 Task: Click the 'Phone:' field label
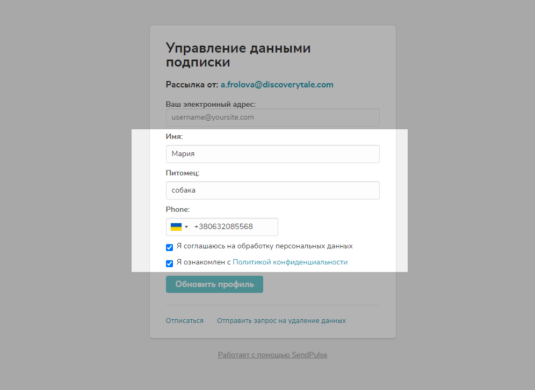177,210
